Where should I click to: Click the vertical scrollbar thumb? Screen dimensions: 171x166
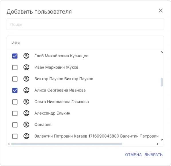[x=162, y=82]
